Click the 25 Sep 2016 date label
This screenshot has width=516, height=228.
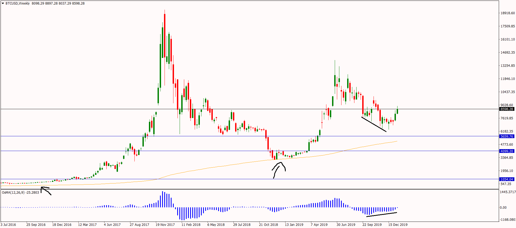click(x=36, y=225)
